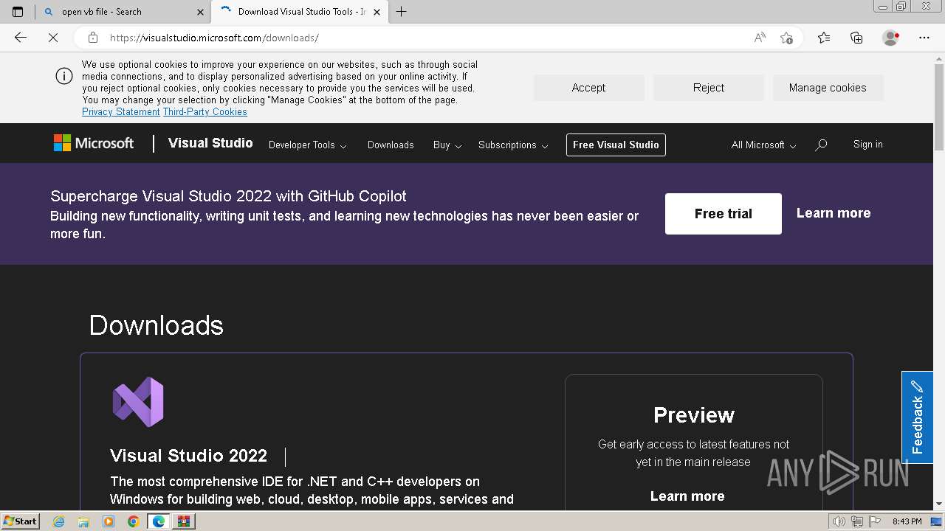Launch Chrome from taskbar

(x=134, y=521)
